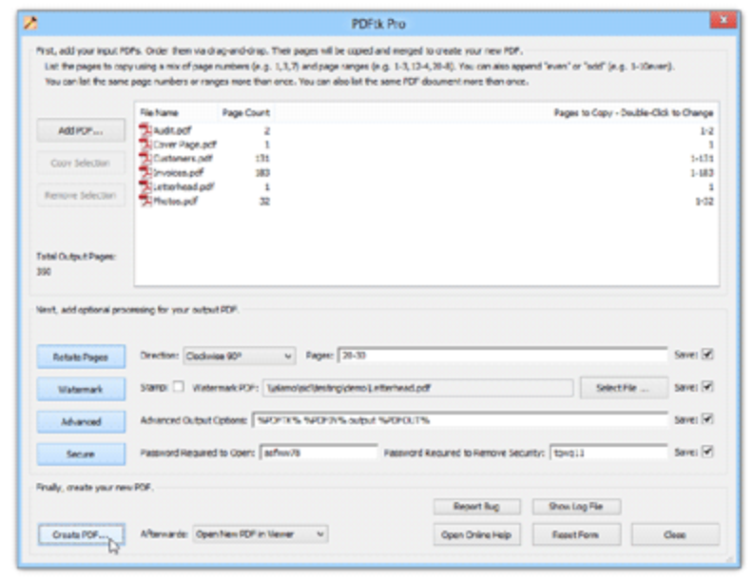Click the Advanced button
This screenshot has height=580, width=754.
81,422
